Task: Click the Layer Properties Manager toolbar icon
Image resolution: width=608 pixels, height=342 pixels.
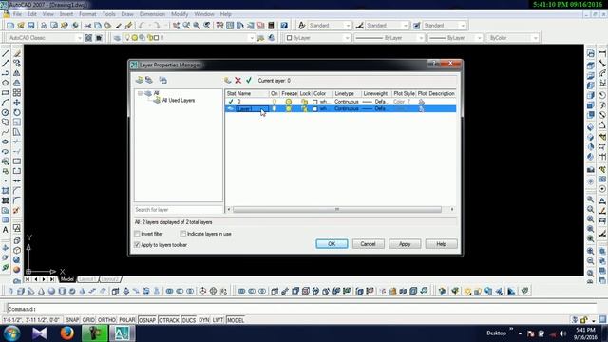Action: 117,38
